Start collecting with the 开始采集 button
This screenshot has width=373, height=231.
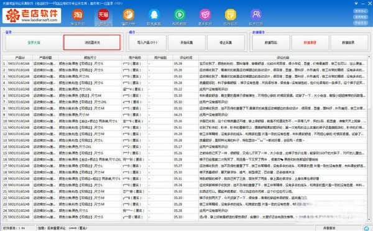click(x=186, y=42)
